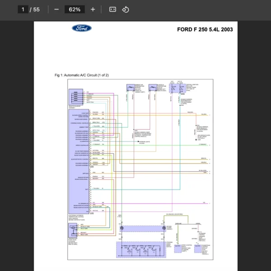
Task: Click the central junction box fuse block
Action: click(x=178, y=88)
